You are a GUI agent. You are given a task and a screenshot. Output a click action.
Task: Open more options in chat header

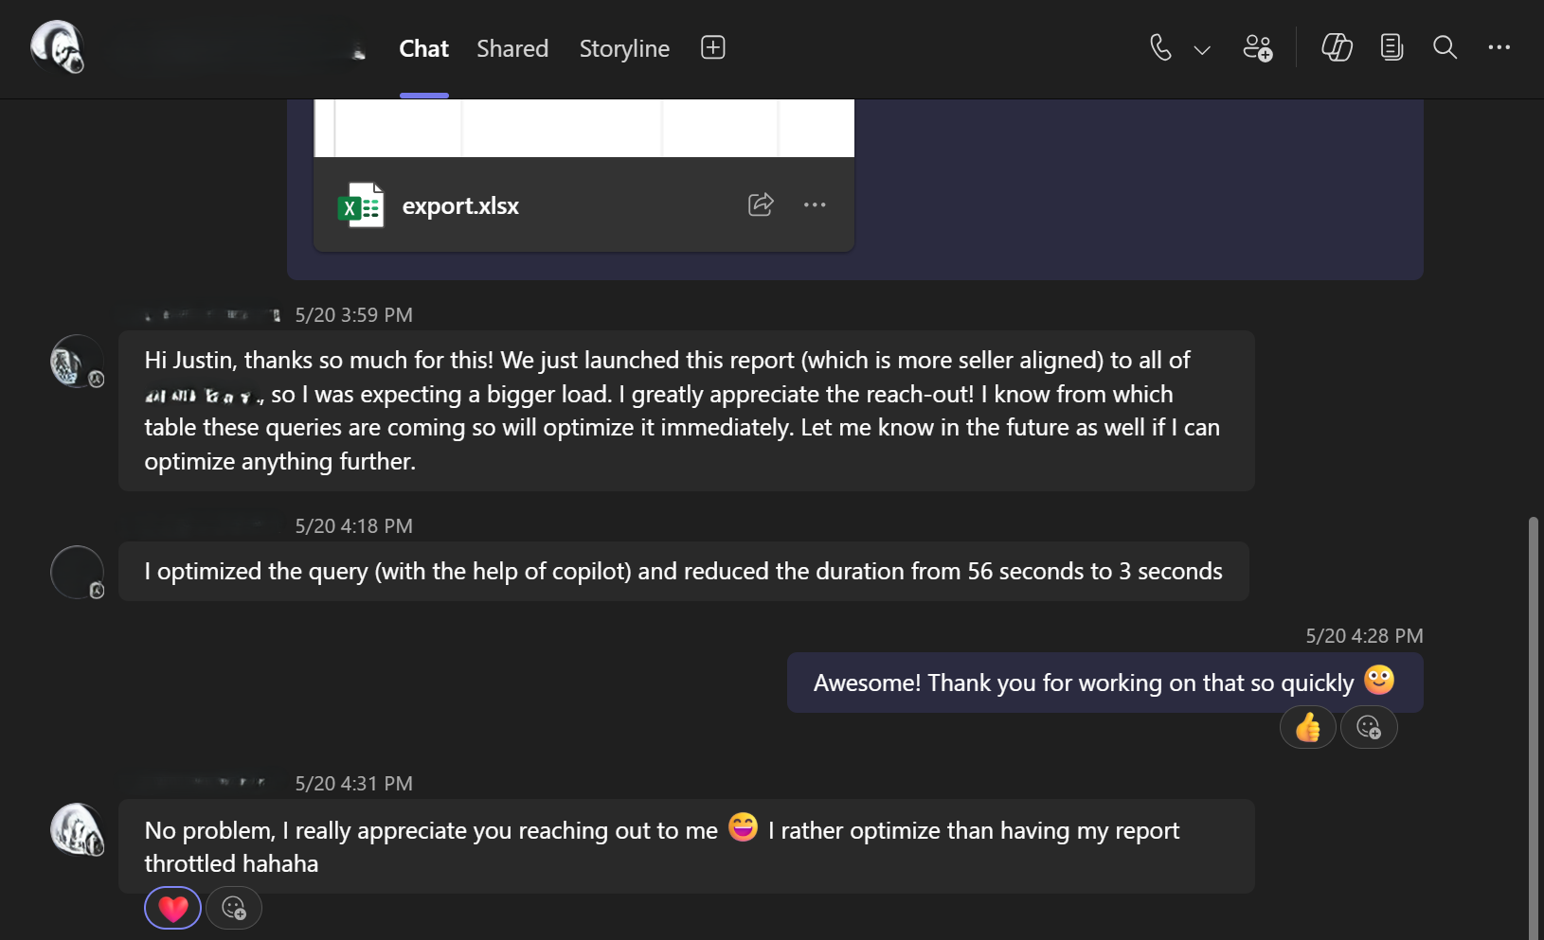pos(1499,47)
